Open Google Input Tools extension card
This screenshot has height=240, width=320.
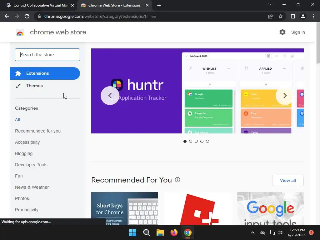tap(270, 208)
